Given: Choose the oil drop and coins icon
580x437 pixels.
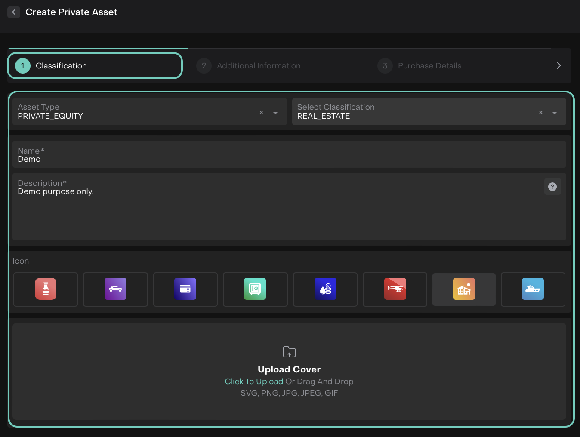Looking at the screenshot, I should (325, 289).
